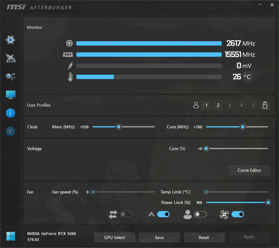Open the Curve Editor
The image size is (279, 248).
249,170
